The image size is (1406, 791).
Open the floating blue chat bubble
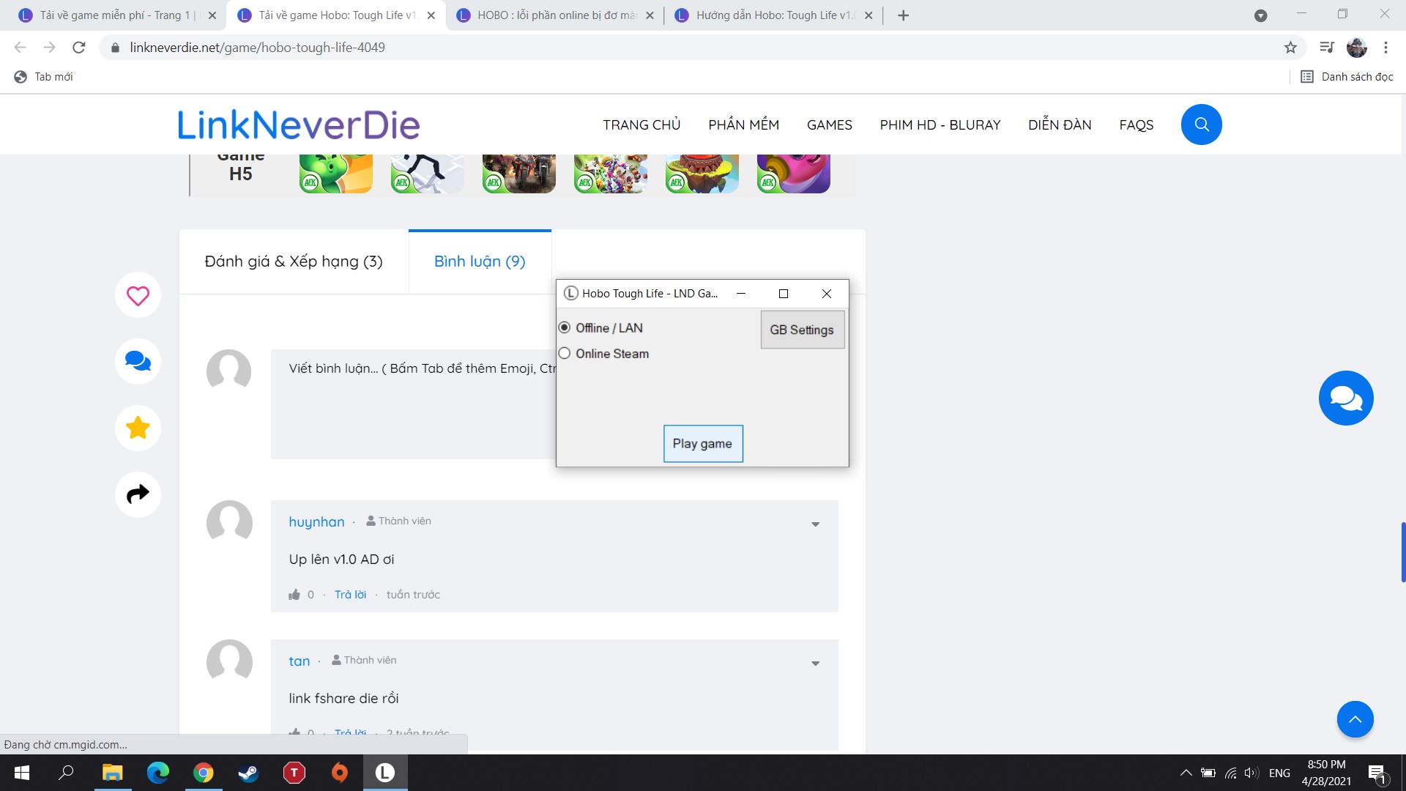pos(1345,398)
